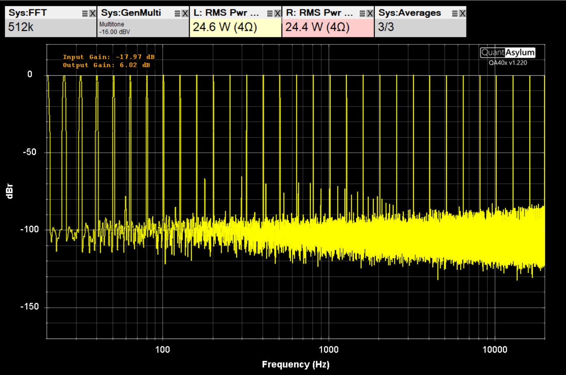Close the Sys:Averages tile
The image size is (566, 375).
coord(462,13)
